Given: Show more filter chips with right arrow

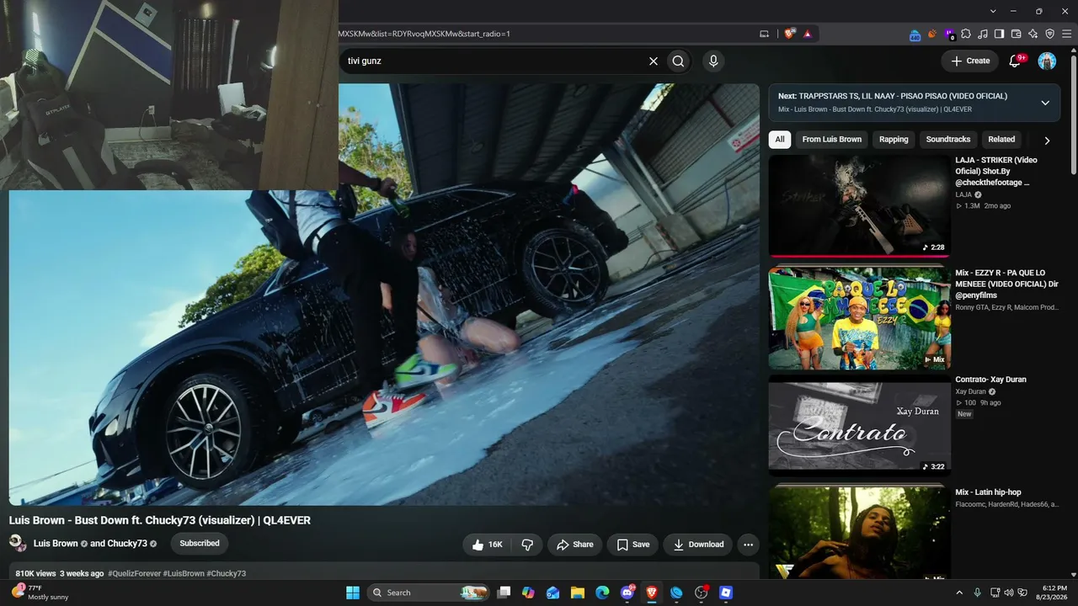Looking at the screenshot, I should (x=1047, y=141).
